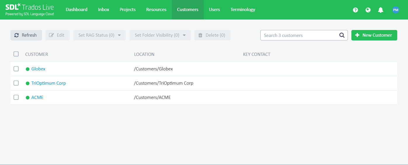Open the TriOptimum Corp customer link
The width and height of the screenshot is (408, 165).
[x=48, y=83]
